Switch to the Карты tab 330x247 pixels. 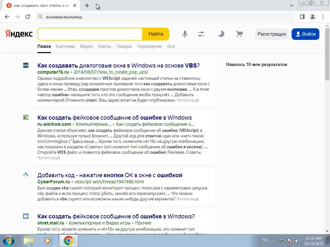(105, 46)
